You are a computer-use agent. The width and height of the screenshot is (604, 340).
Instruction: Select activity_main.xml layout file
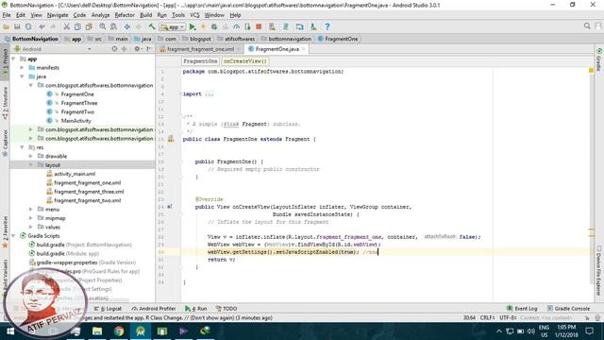pyautogui.click(x=75, y=174)
